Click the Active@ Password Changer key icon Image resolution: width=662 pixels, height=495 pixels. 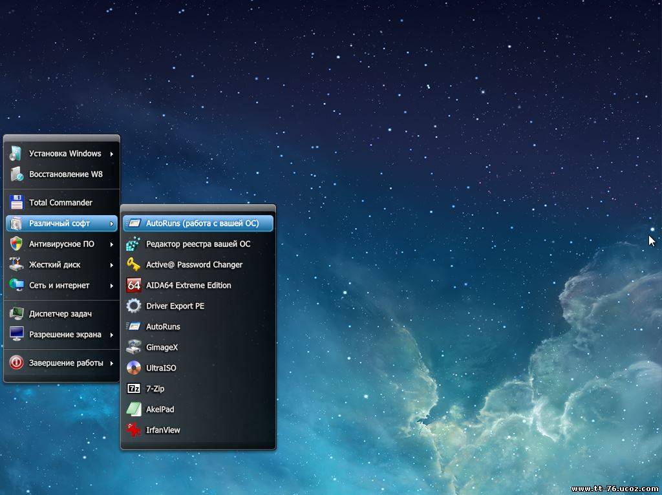pyautogui.click(x=133, y=264)
